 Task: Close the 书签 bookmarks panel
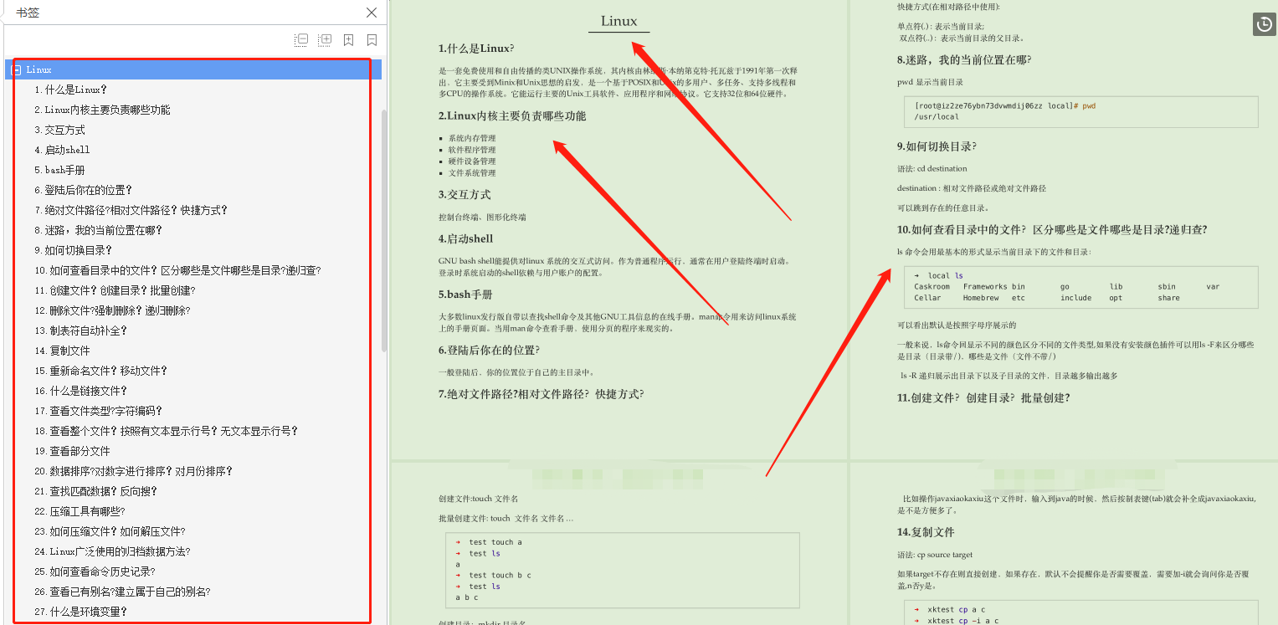click(x=372, y=13)
